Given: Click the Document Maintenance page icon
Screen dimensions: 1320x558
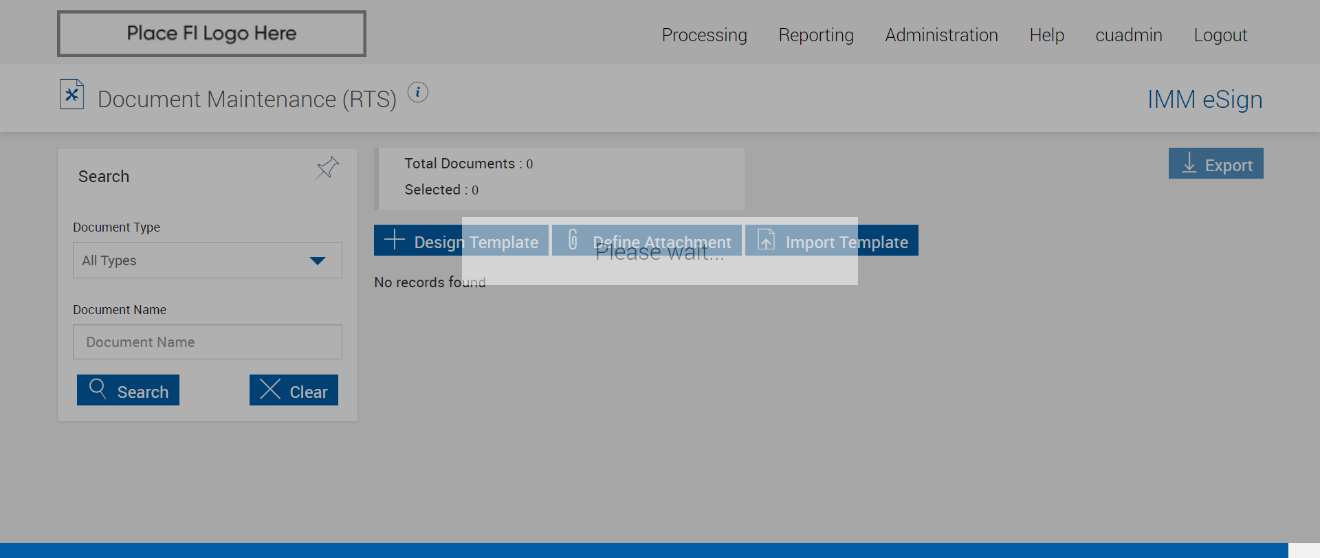Looking at the screenshot, I should 71,94.
